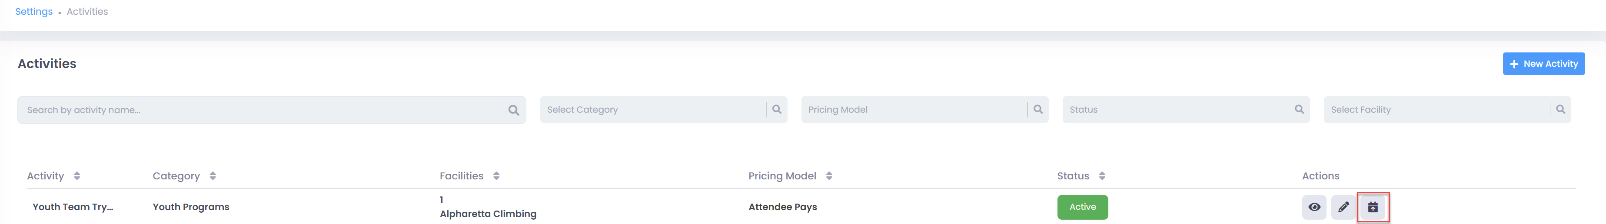Go to Settings breadcrumb link
The width and height of the screenshot is (1606, 224).
tap(33, 12)
